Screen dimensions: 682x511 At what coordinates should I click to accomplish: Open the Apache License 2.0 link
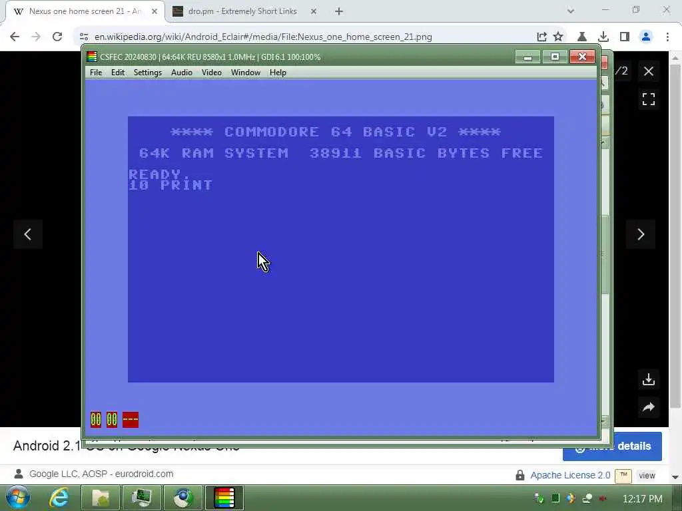click(570, 475)
